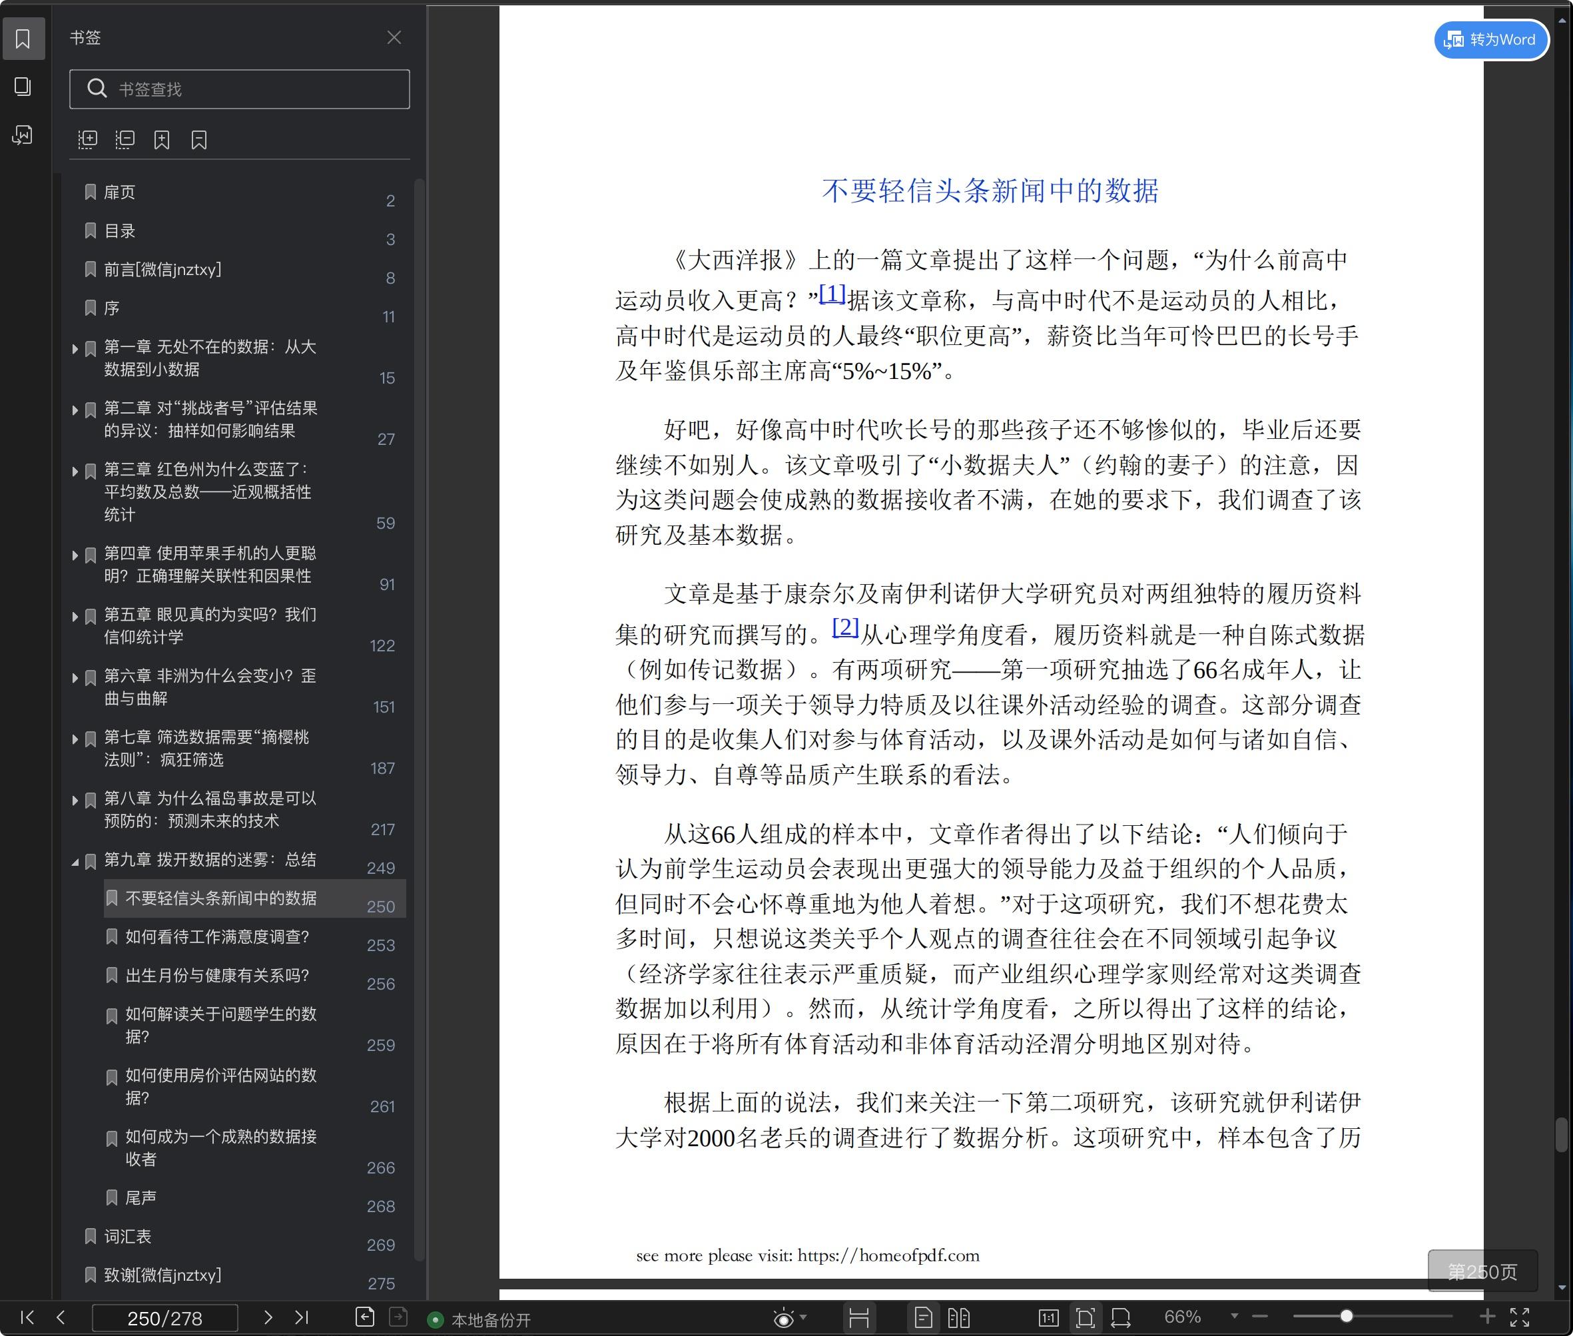1573x1336 pixels.
Task: Click the zoom slider handle
Action: tap(1347, 1316)
